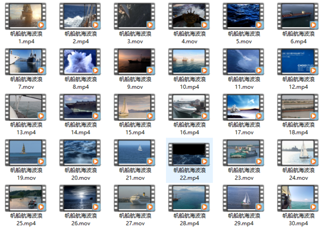Select cruise ship video icon 帆船航海波浪16.mp4
This screenshot has width=324, height=227.
[189, 107]
